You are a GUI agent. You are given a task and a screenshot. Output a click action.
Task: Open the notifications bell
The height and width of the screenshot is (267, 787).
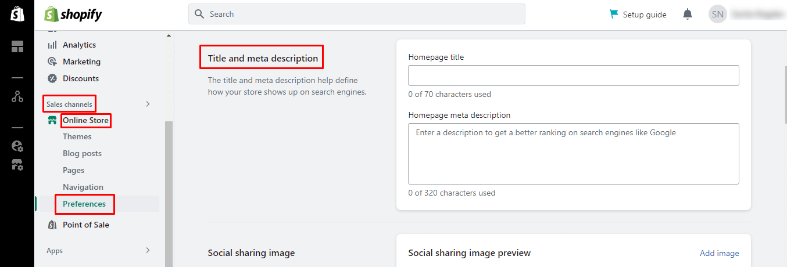(x=688, y=15)
